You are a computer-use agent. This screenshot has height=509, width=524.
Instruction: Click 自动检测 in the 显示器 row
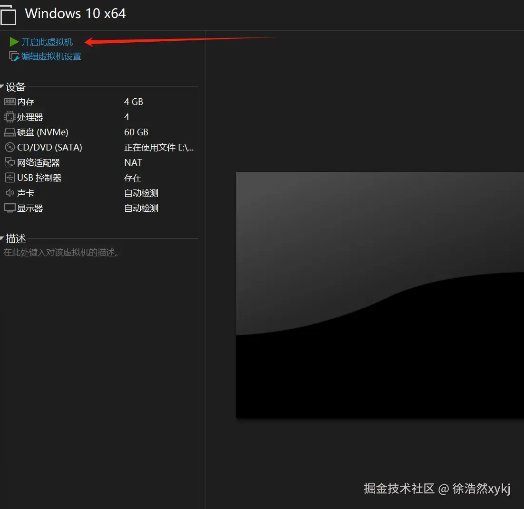pos(141,208)
